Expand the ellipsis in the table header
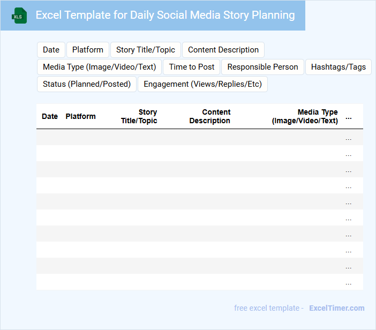Image resolution: width=376 pixels, height=330 pixels. point(349,117)
